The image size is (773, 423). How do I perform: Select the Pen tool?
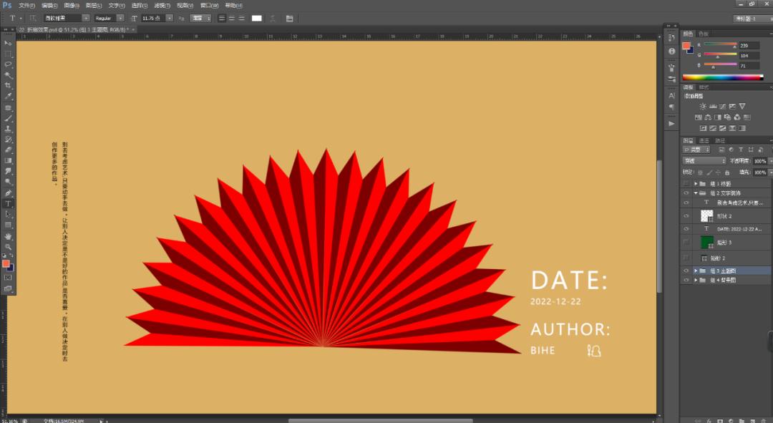9,193
